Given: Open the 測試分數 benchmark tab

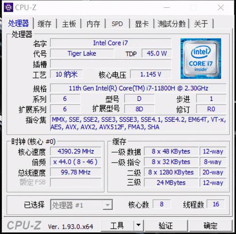Looking at the screenshot, I should click(171, 24).
